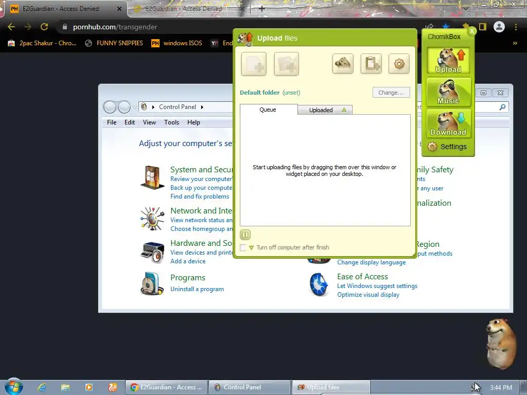Click Add a device link

click(x=188, y=261)
